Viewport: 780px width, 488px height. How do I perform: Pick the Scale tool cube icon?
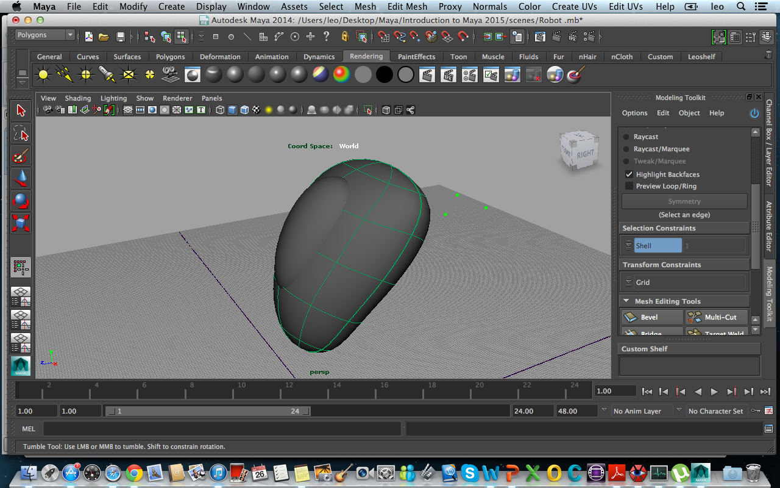[x=21, y=223]
